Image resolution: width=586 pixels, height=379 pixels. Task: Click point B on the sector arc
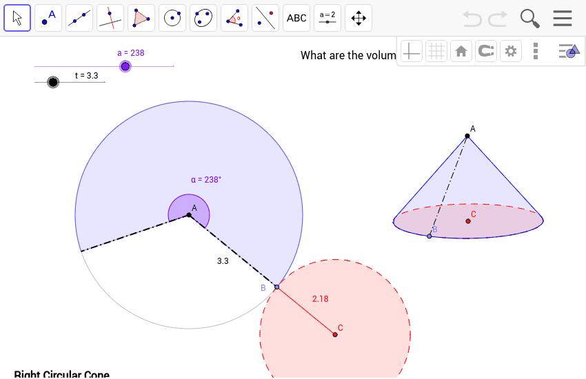(x=276, y=287)
